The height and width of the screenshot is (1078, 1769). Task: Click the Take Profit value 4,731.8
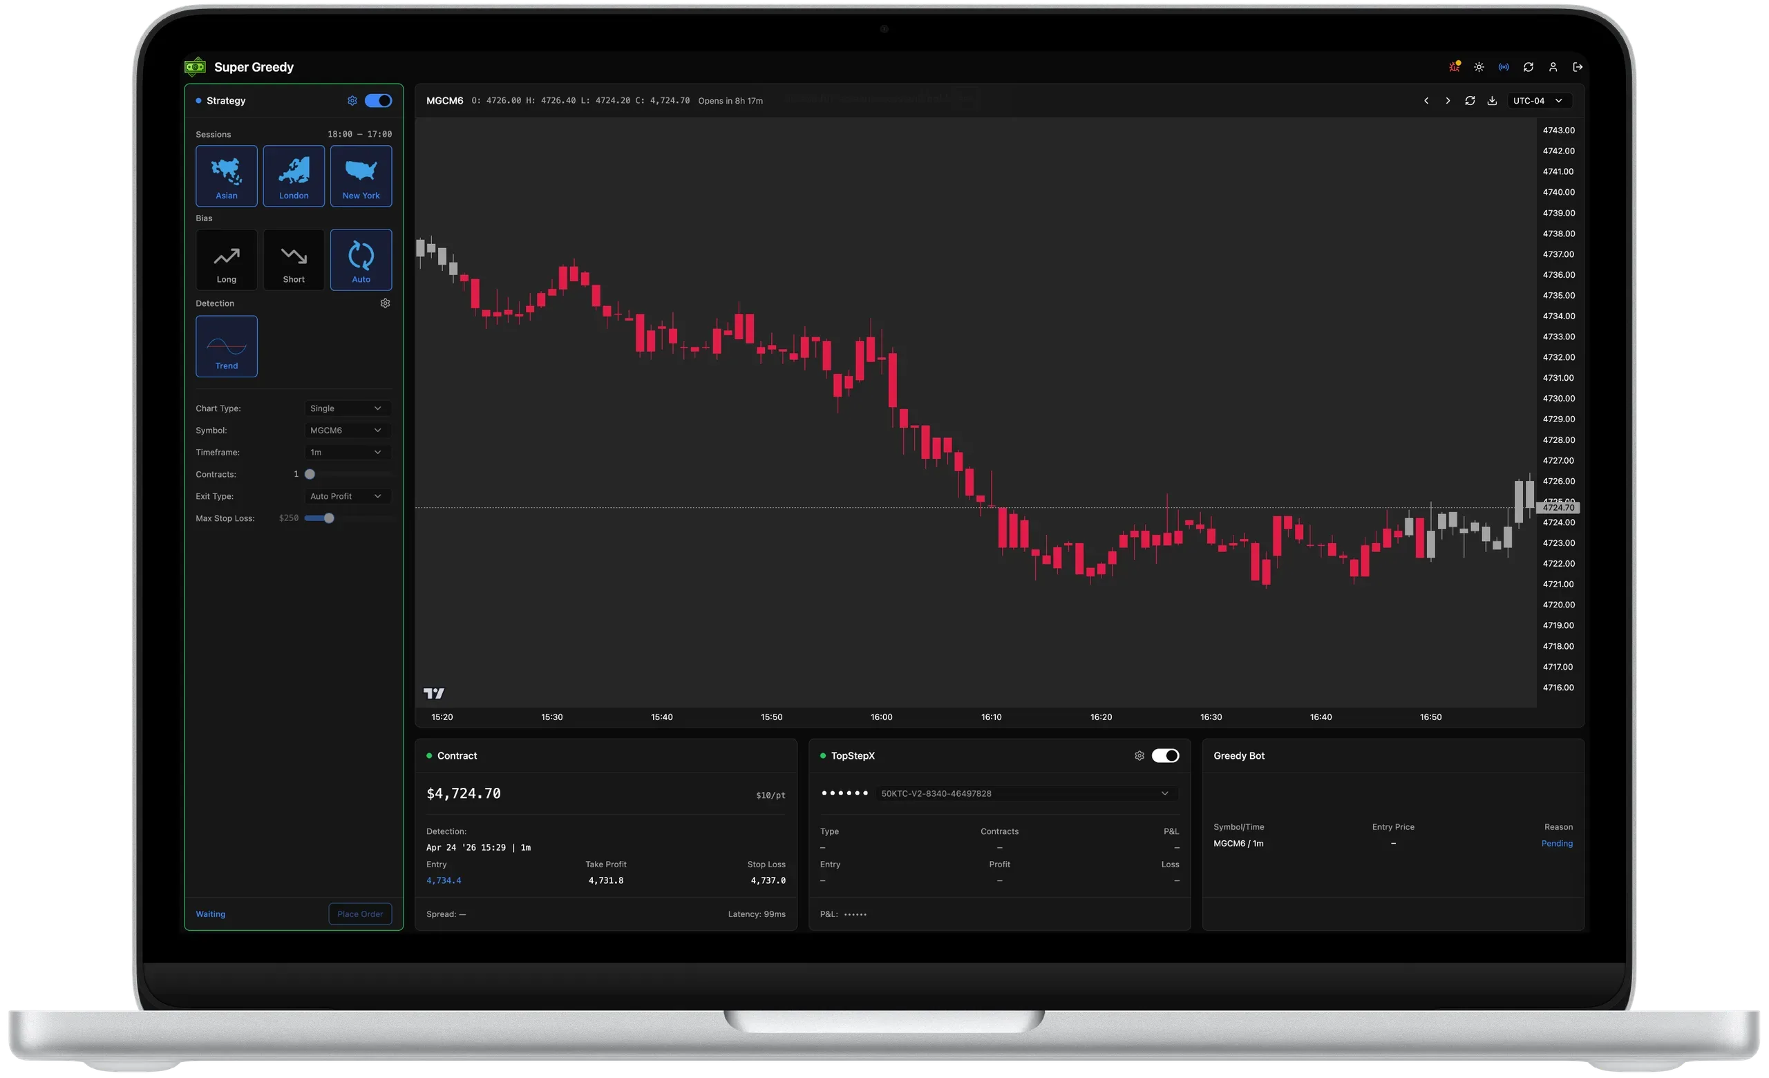click(605, 880)
